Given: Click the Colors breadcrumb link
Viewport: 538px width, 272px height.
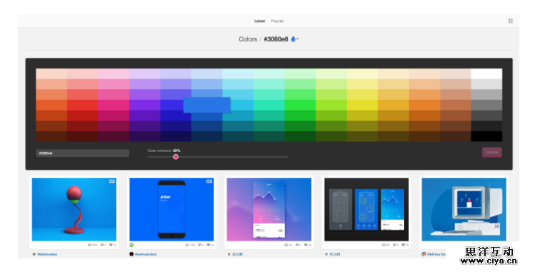Looking at the screenshot, I should 248,39.
